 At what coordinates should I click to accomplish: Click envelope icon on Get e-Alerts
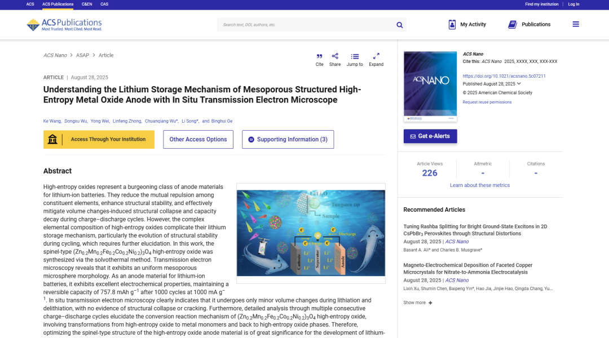(x=413, y=136)
